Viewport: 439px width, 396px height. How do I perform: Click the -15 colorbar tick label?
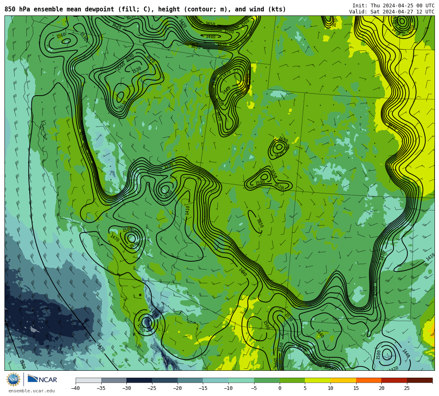coord(203,388)
